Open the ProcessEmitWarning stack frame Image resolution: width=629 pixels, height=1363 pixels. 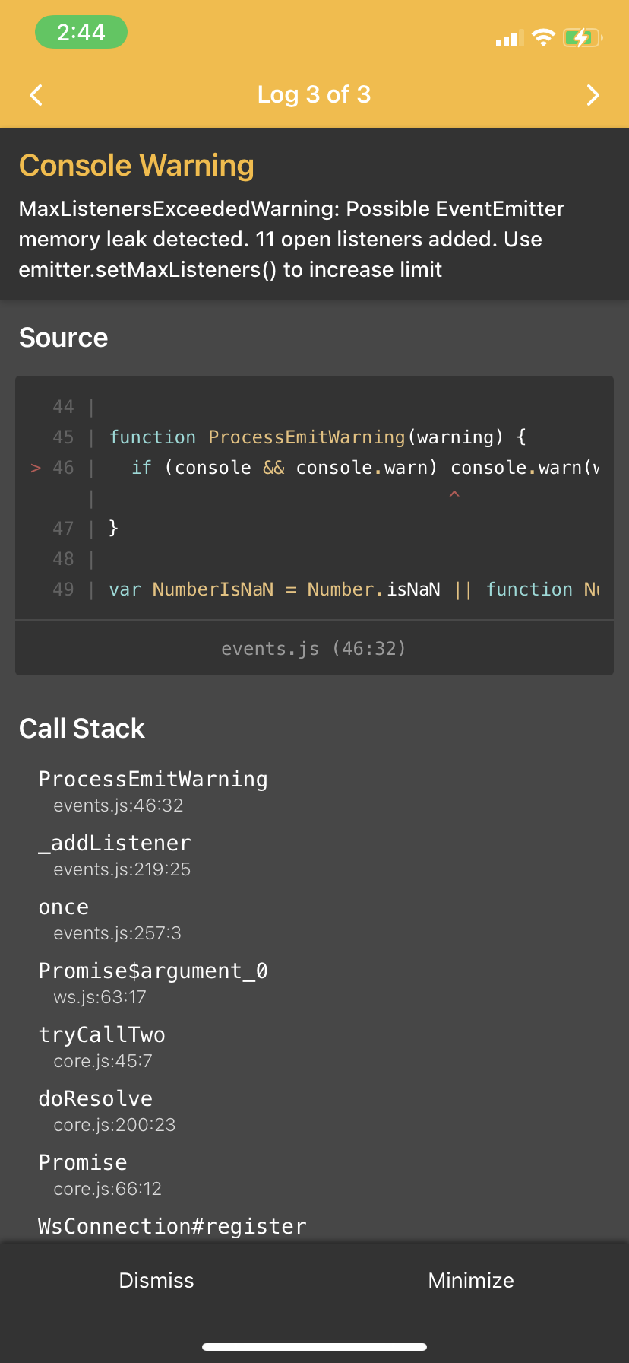153,779
